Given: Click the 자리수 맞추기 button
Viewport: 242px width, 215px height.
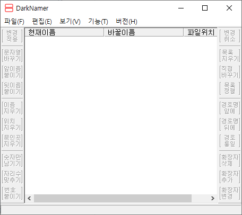Looking at the screenshot, I should tap(12, 177).
